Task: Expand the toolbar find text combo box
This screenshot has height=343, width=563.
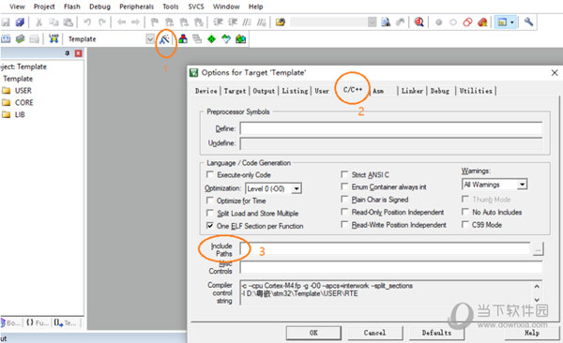Action: pos(372,22)
